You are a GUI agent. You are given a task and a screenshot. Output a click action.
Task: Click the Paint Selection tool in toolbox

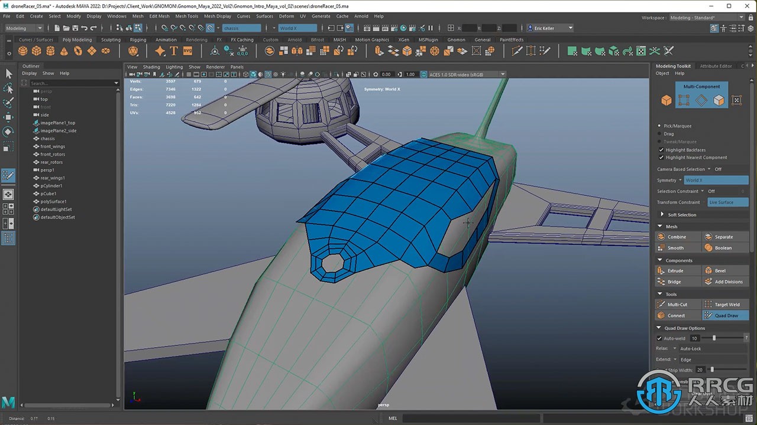click(8, 103)
